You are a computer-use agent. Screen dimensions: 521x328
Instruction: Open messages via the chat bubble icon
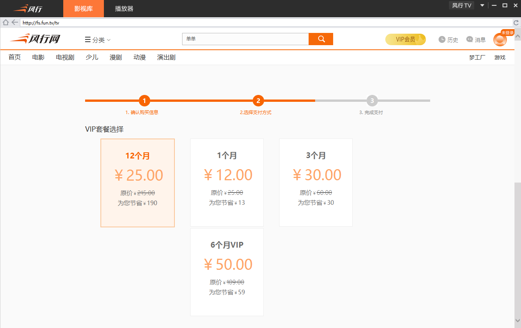[x=470, y=39]
